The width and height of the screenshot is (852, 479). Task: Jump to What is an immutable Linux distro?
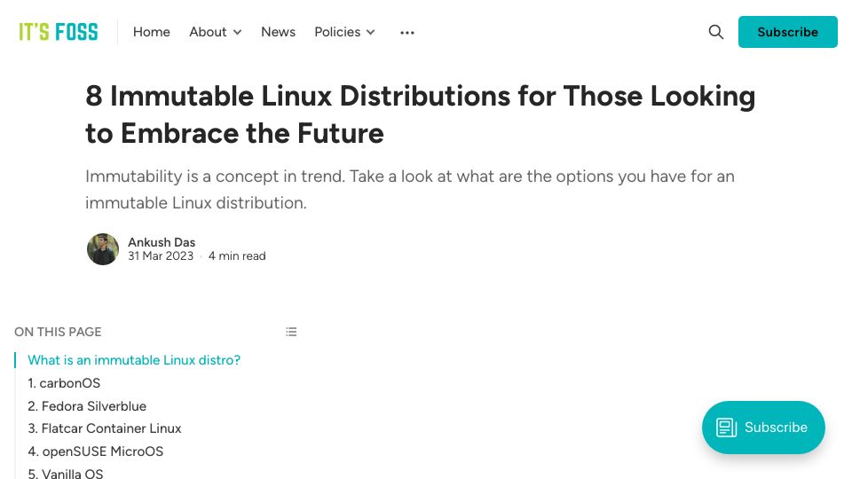(134, 360)
